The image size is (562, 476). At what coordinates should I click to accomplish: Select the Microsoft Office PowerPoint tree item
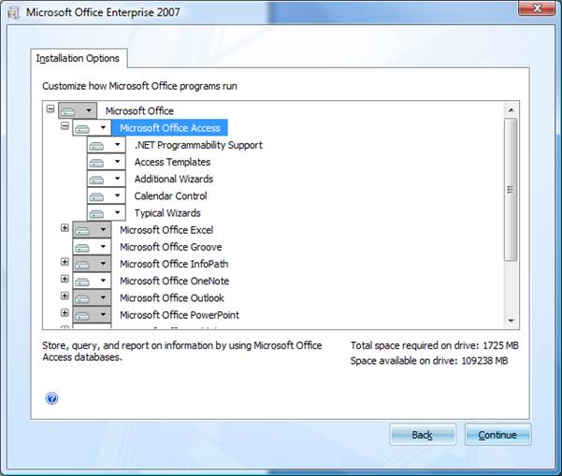pos(180,315)
